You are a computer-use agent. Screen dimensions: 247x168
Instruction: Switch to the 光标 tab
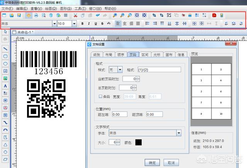(x=157, y=55)
